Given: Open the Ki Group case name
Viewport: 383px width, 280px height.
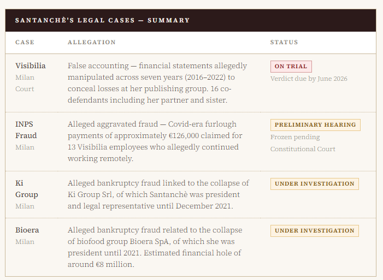Looking at the screenshot, I should point(26,189).
